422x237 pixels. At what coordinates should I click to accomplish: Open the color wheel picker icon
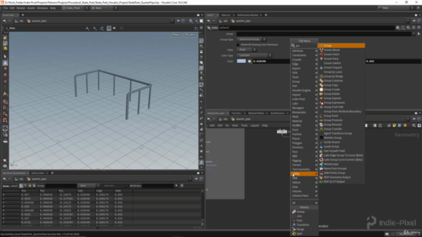pyautogui.click(x=249, y=61)
